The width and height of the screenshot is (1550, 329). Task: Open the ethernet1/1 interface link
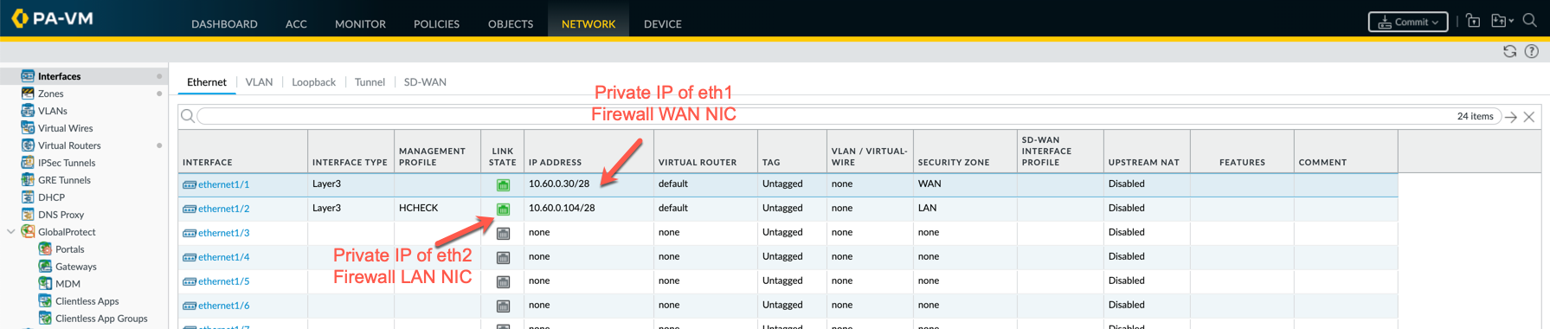click(x=223, y=184)
